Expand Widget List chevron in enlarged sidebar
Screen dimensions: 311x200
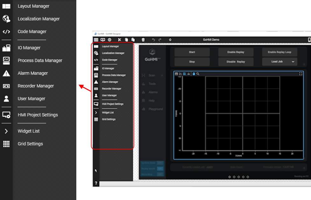click(6, 131)
